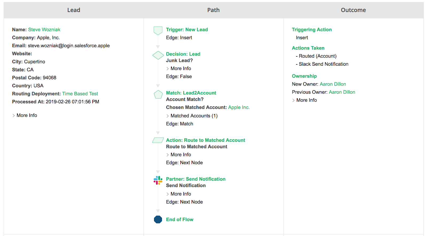
Task: Open New Owner Aaron Dillon link
Action: tap(333, 84)
